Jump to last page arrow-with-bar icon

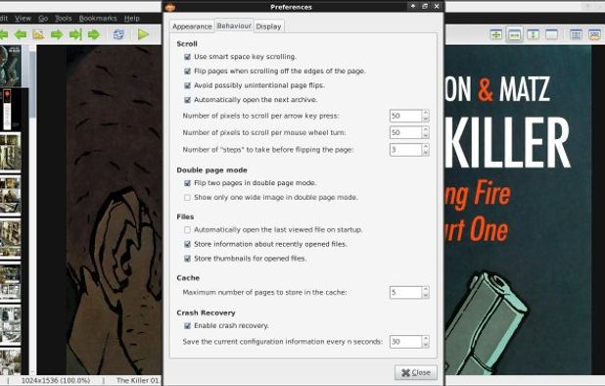tap(75, 34)
